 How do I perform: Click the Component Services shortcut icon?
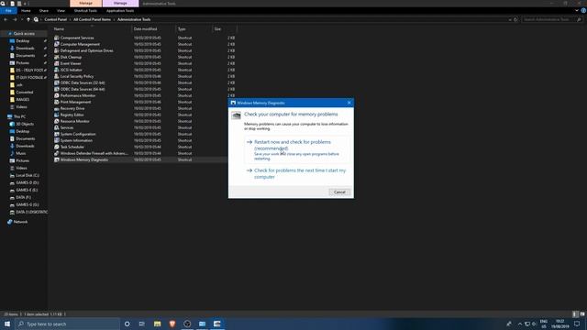[x=57, y=38]
